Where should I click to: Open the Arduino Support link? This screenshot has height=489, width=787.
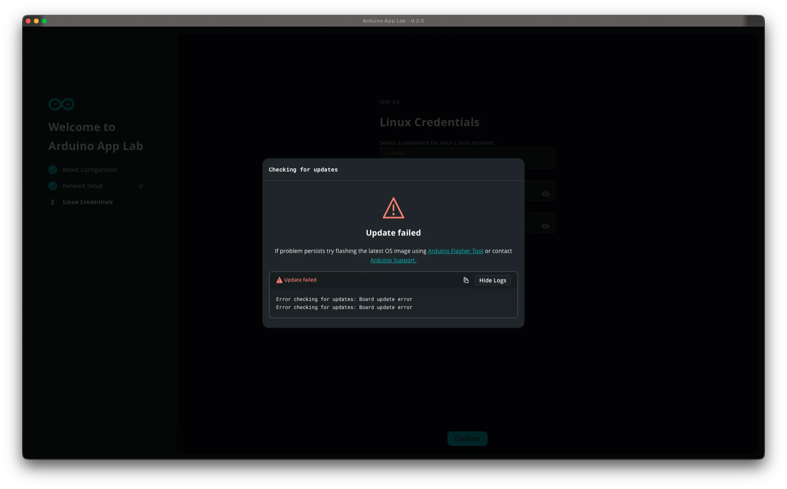(393, 260)
